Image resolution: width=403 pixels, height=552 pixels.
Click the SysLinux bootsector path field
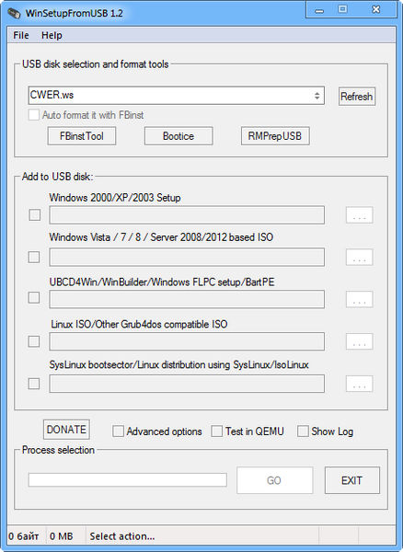[187, 384]
